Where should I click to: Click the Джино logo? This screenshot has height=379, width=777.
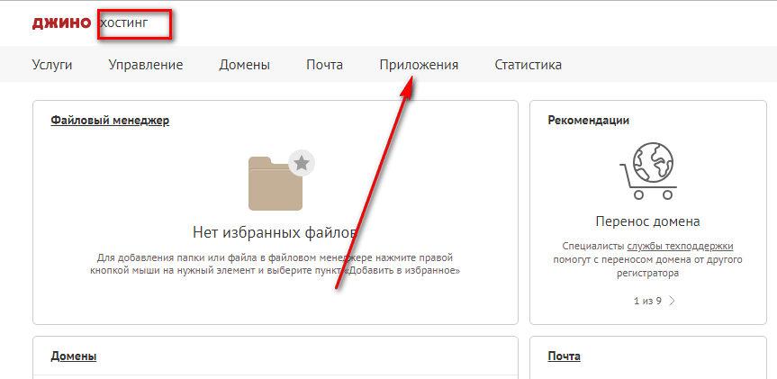62,23
